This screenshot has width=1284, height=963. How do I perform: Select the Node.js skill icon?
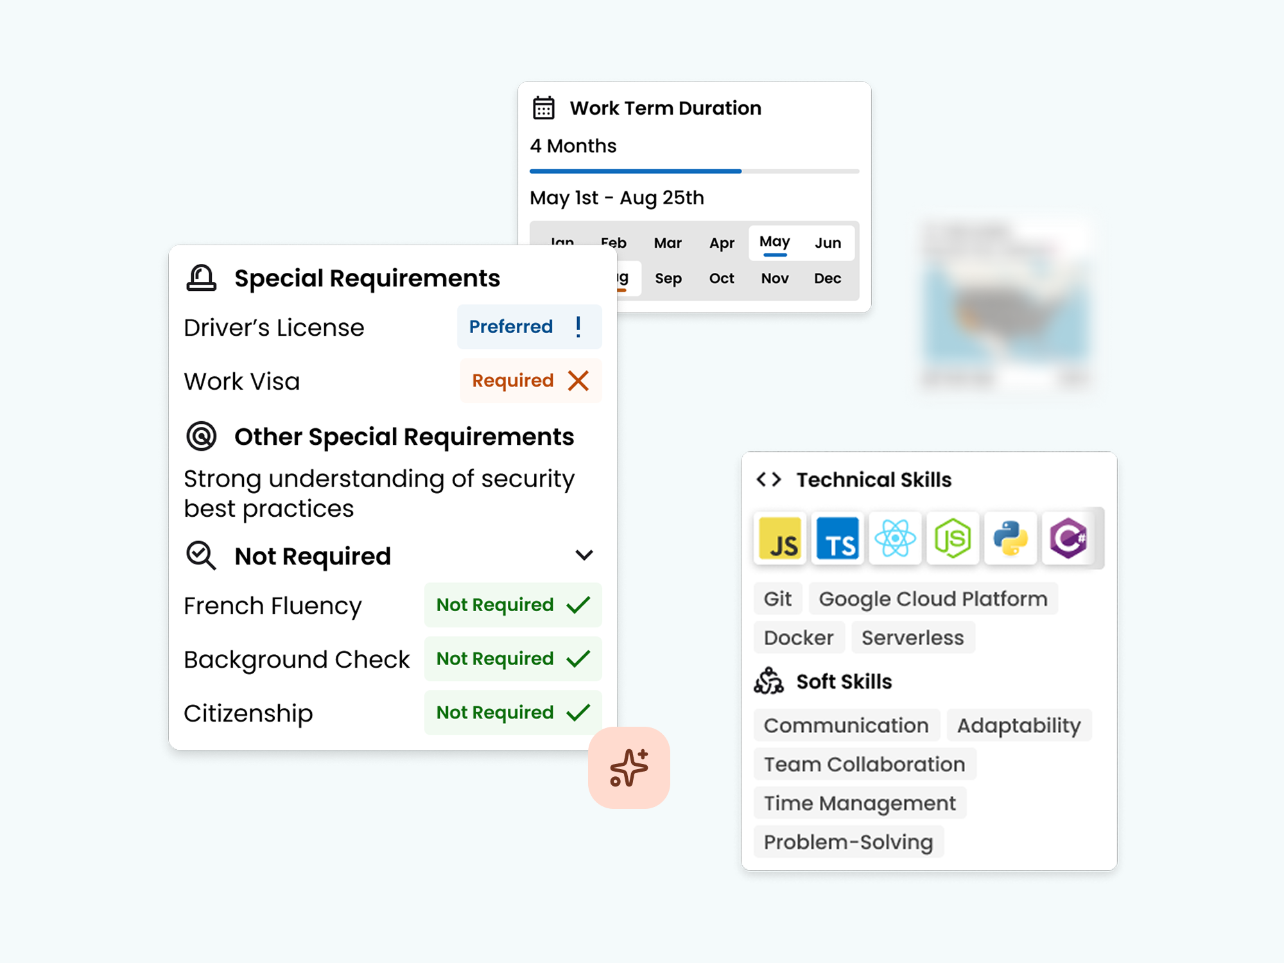click(x=953, y=538)
